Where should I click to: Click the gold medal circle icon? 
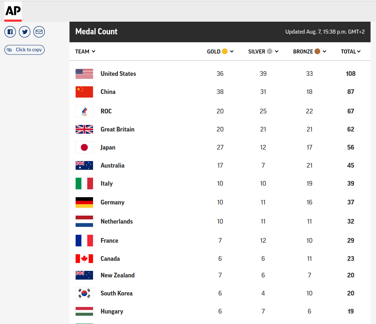(225, 51)
